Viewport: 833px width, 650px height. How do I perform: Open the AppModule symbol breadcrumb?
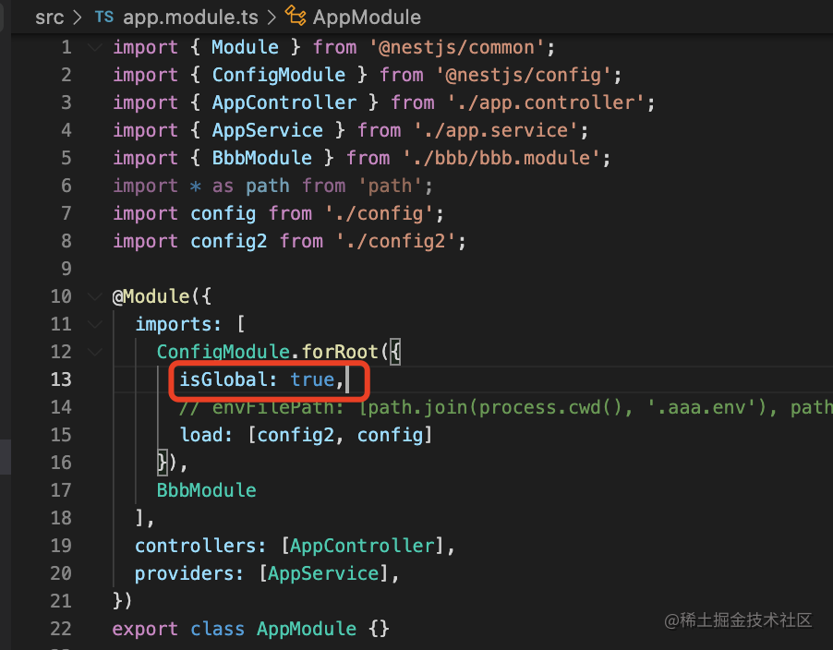tap(367, 17)
